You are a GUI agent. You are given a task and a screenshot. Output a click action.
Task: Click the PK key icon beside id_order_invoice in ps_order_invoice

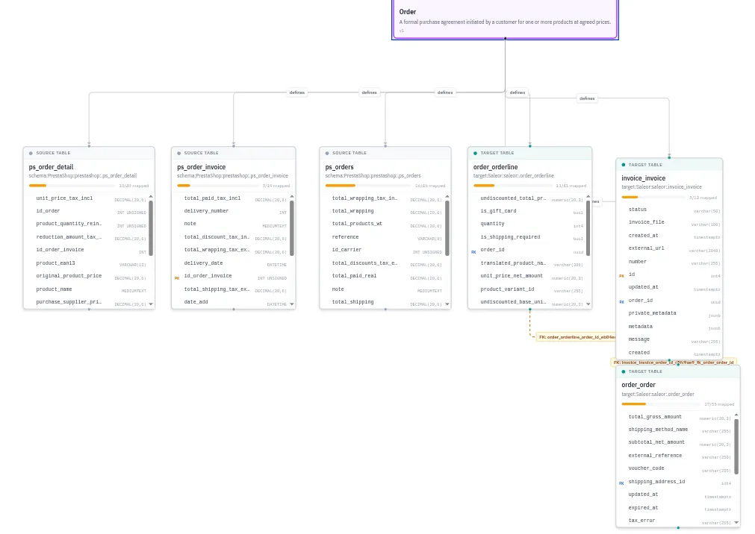[177, 278]
